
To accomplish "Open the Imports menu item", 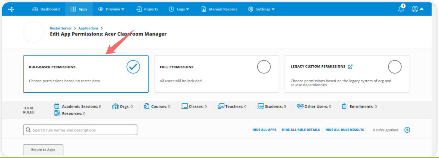I will coord(147,9).
